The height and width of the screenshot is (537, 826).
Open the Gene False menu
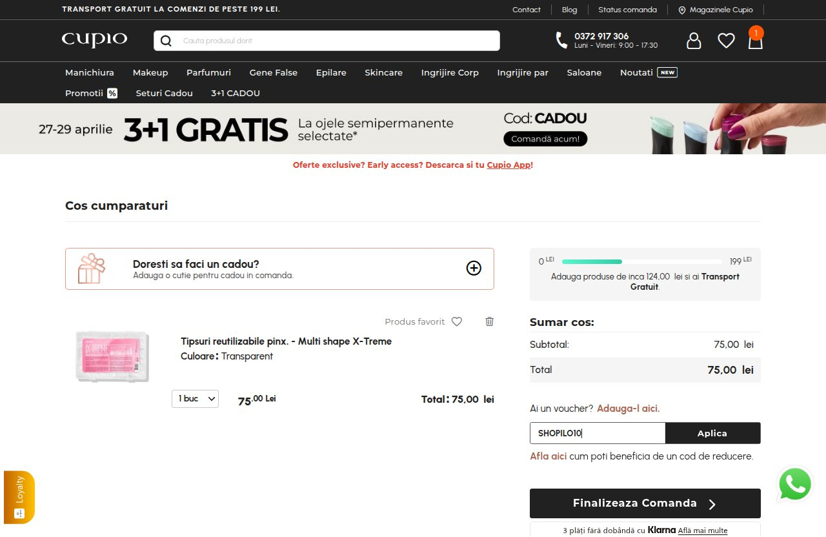click(274, 72)
